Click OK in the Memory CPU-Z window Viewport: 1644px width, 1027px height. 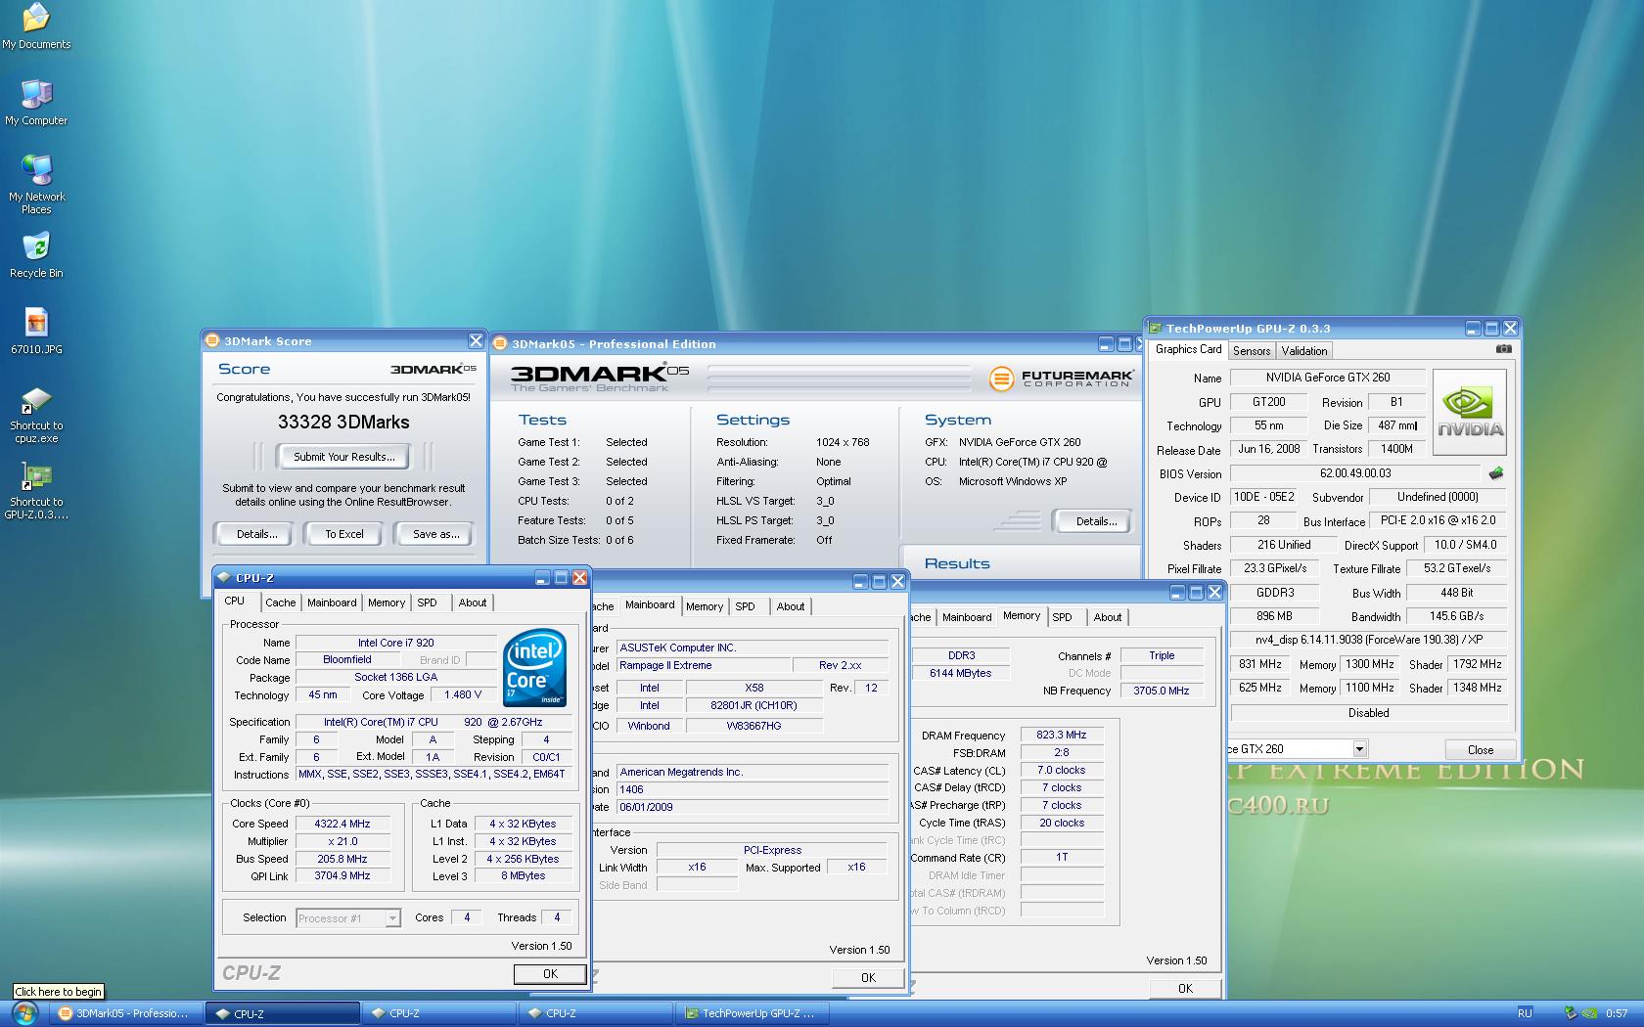click(x=1185, y=989)
